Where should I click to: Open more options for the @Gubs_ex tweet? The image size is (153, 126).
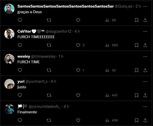[145, 6]
